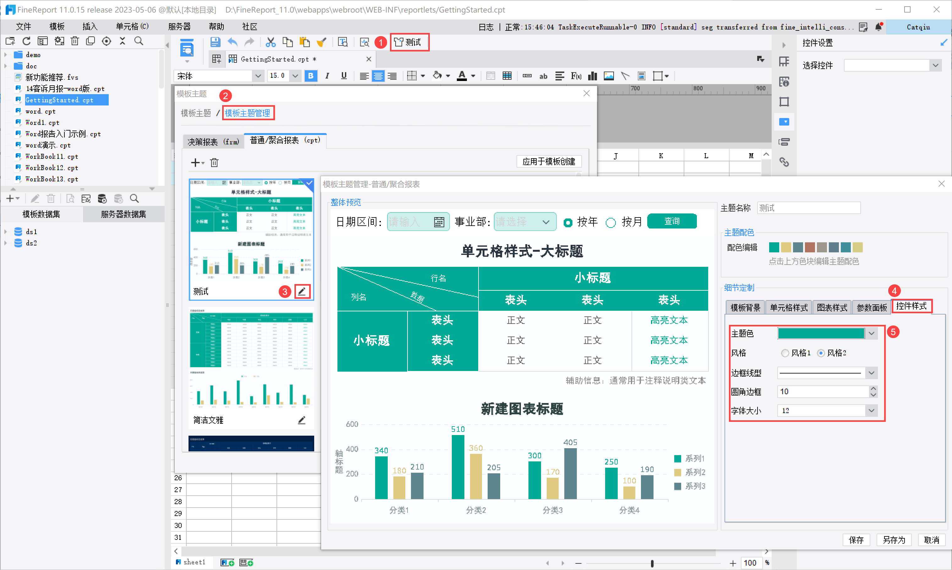Toggle Bold formatting button
This screenshot has width=952, height=570.
pyautogui.click(x=311, y=76)
